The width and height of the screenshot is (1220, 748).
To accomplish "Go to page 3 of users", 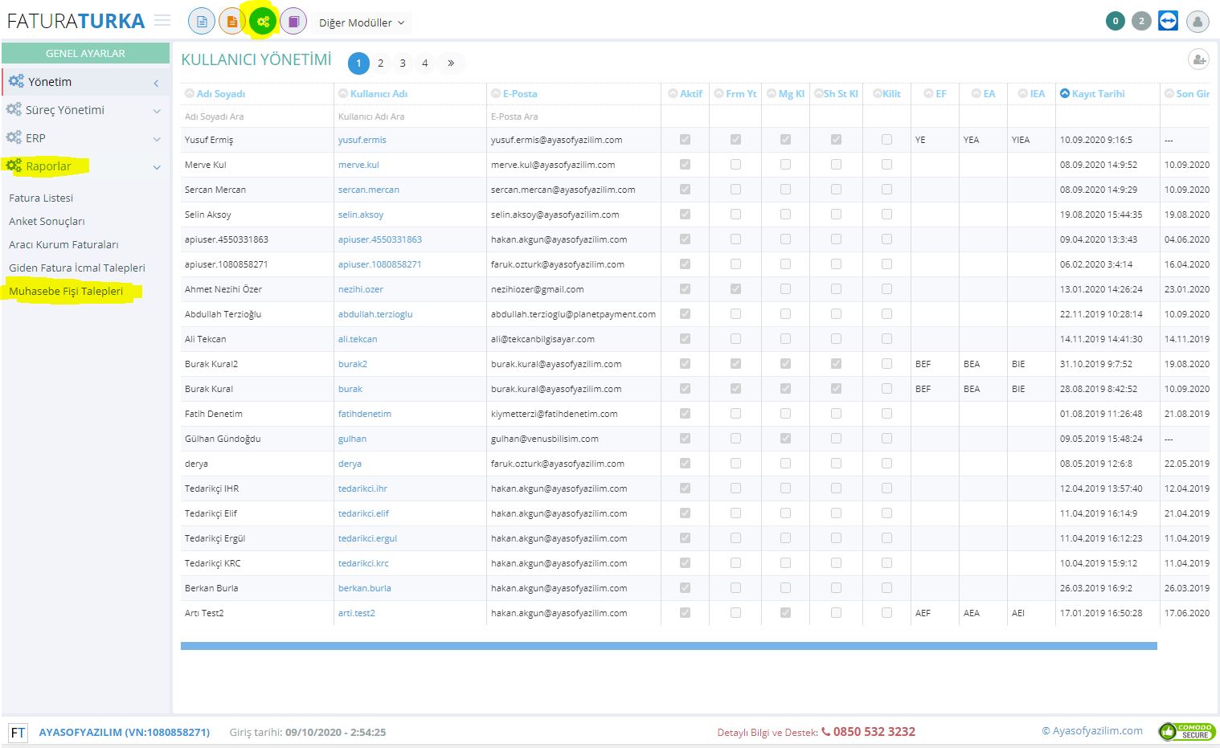I will tap(403, 63).
